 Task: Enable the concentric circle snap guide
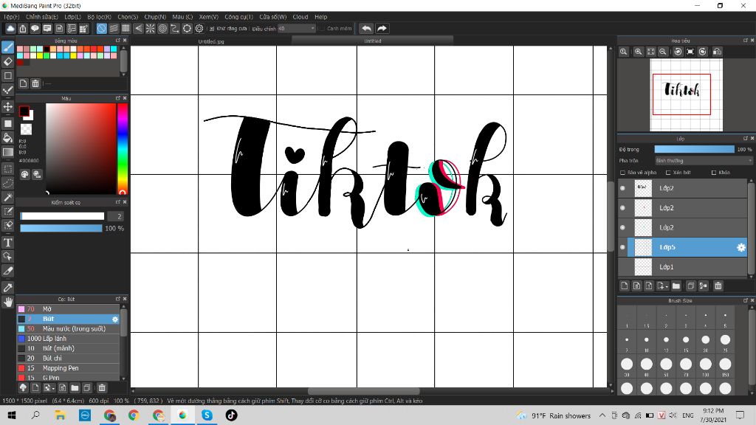163,29
